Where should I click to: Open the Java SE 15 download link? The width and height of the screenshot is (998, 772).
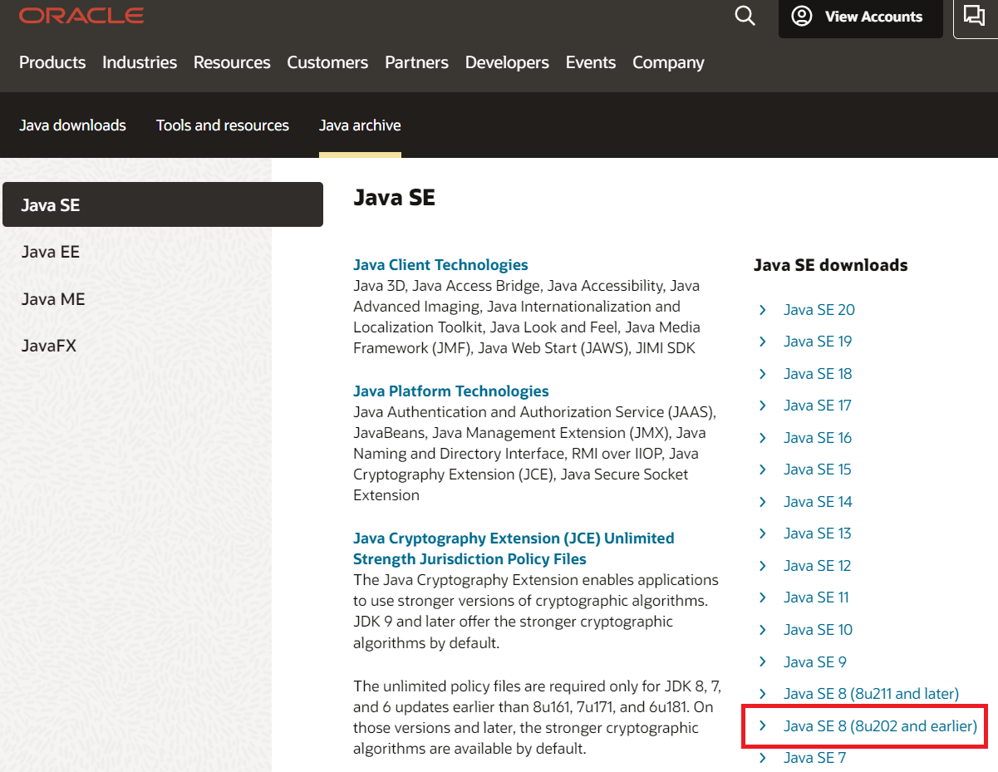[818, 470]
